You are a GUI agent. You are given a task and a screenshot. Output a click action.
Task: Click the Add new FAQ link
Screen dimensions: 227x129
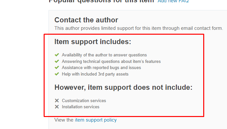(173, 1)
